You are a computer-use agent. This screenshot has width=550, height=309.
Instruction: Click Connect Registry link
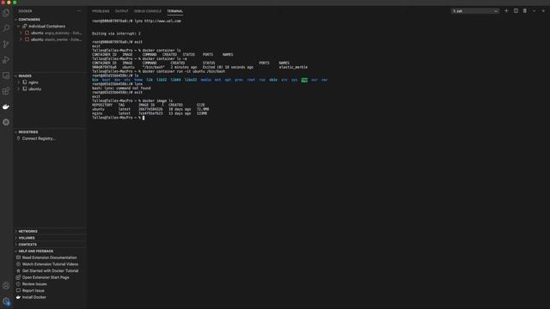39,138
